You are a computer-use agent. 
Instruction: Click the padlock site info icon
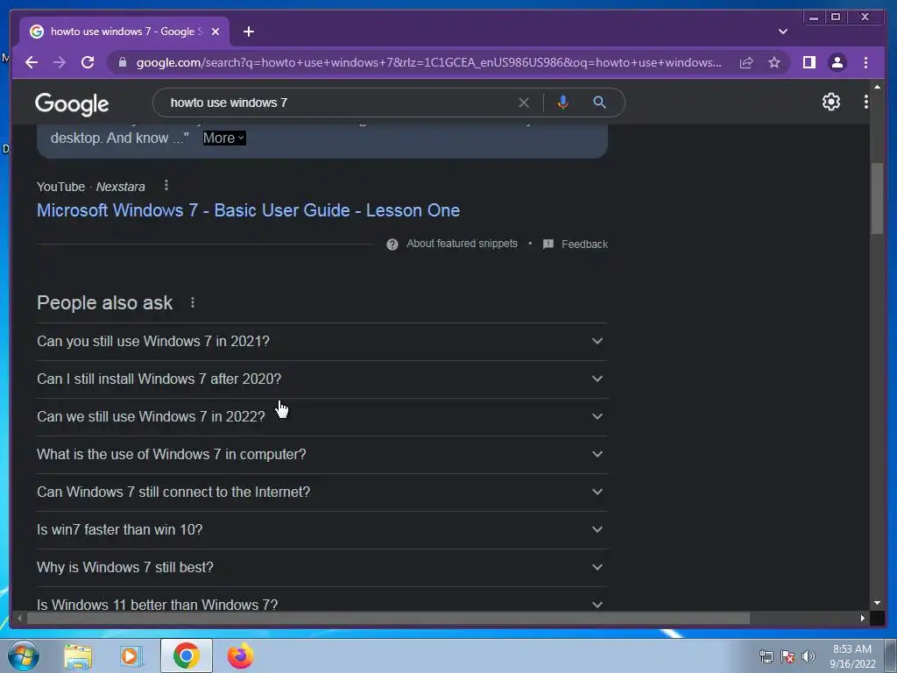point(122,62)
